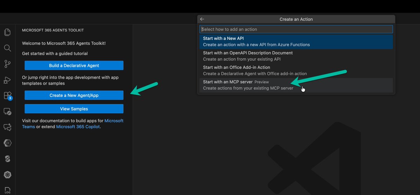Click the MICROSOFT 365 AGENTS TOOLKIT panel title

point(53,30)
